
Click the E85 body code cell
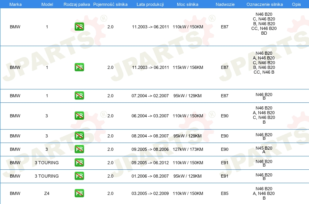click(225, 193)
